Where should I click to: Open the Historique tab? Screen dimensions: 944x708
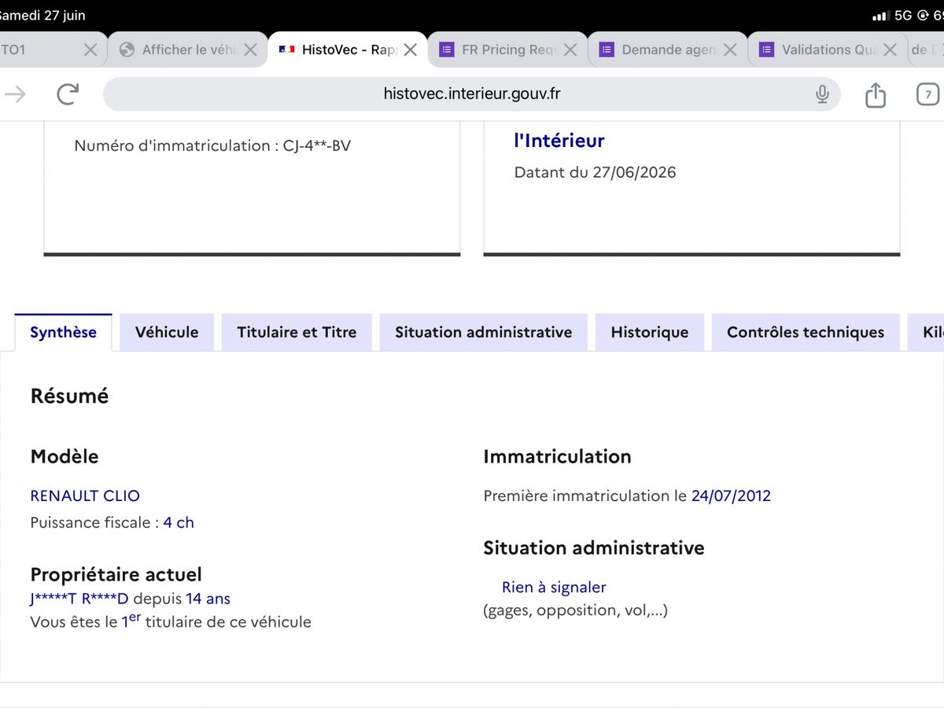pyautogui.click(x=650, y=332)
